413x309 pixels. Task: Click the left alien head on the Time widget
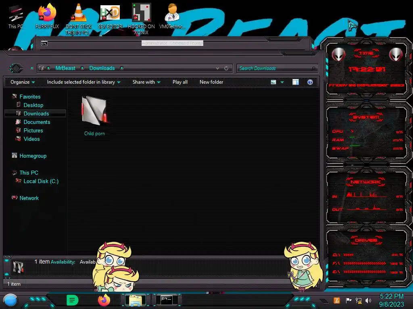338,55
